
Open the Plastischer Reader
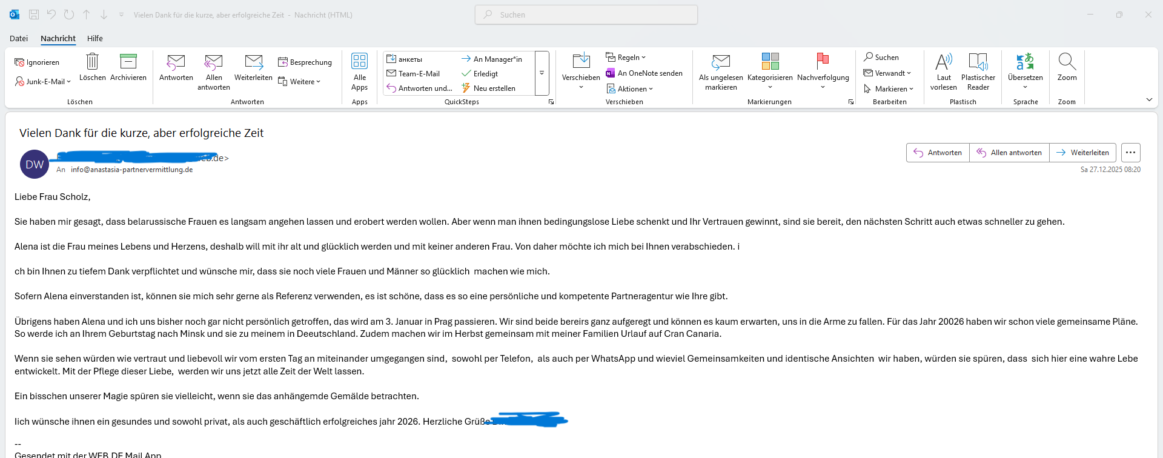[978, 62]
